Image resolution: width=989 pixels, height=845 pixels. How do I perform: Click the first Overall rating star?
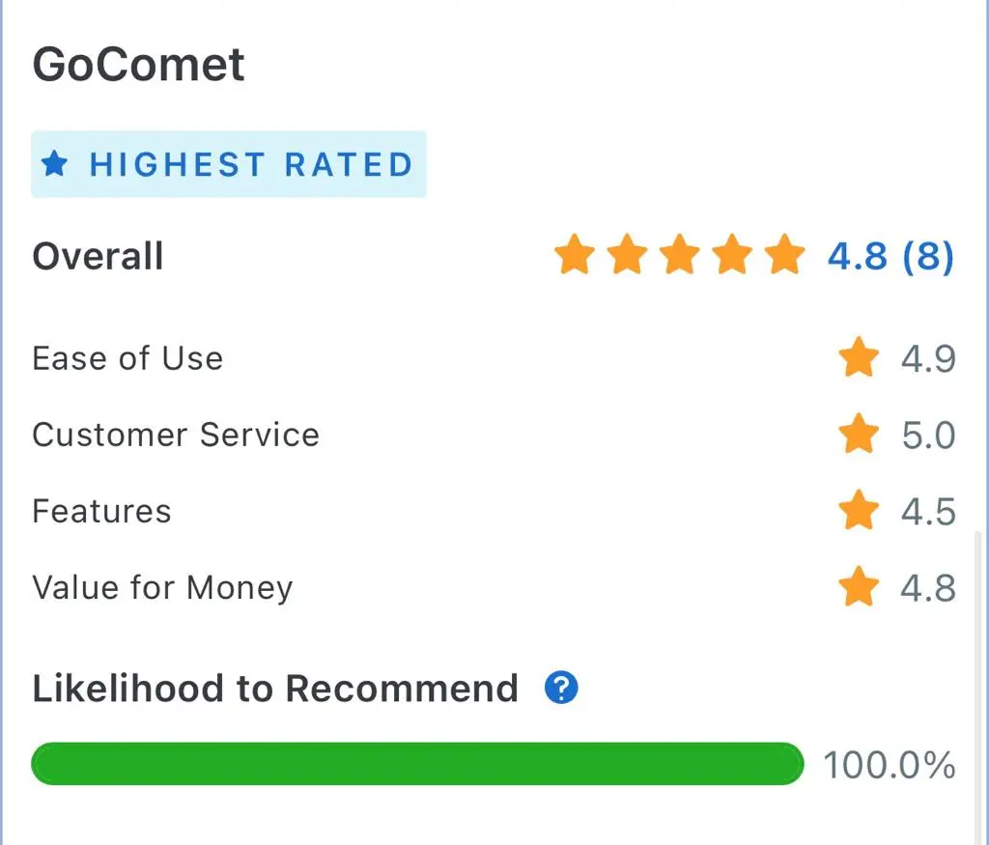point(575,254)
